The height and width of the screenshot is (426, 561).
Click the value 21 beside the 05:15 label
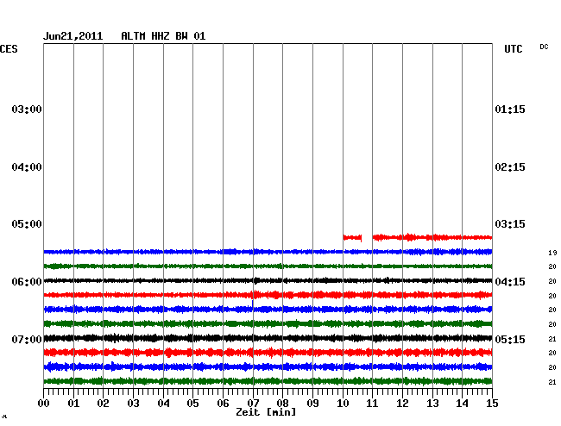tap(552, 339)
